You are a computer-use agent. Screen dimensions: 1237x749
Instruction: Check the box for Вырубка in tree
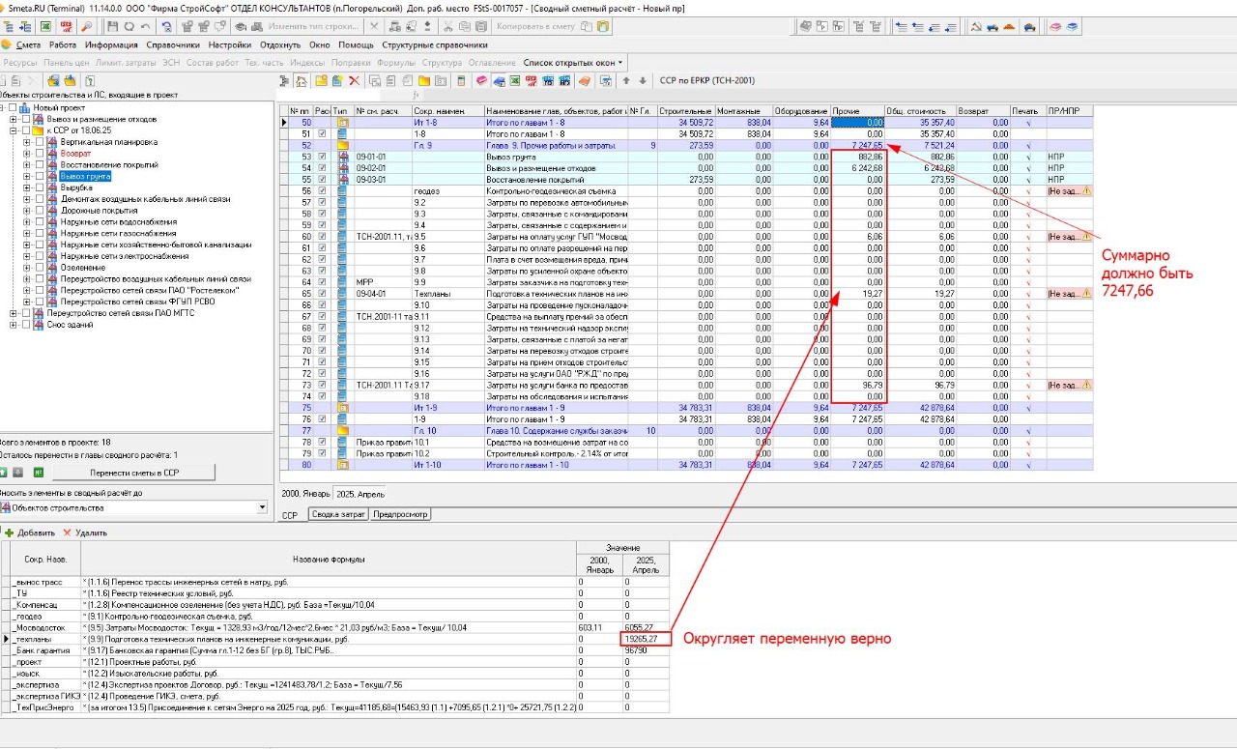click(x=40, y=187)
